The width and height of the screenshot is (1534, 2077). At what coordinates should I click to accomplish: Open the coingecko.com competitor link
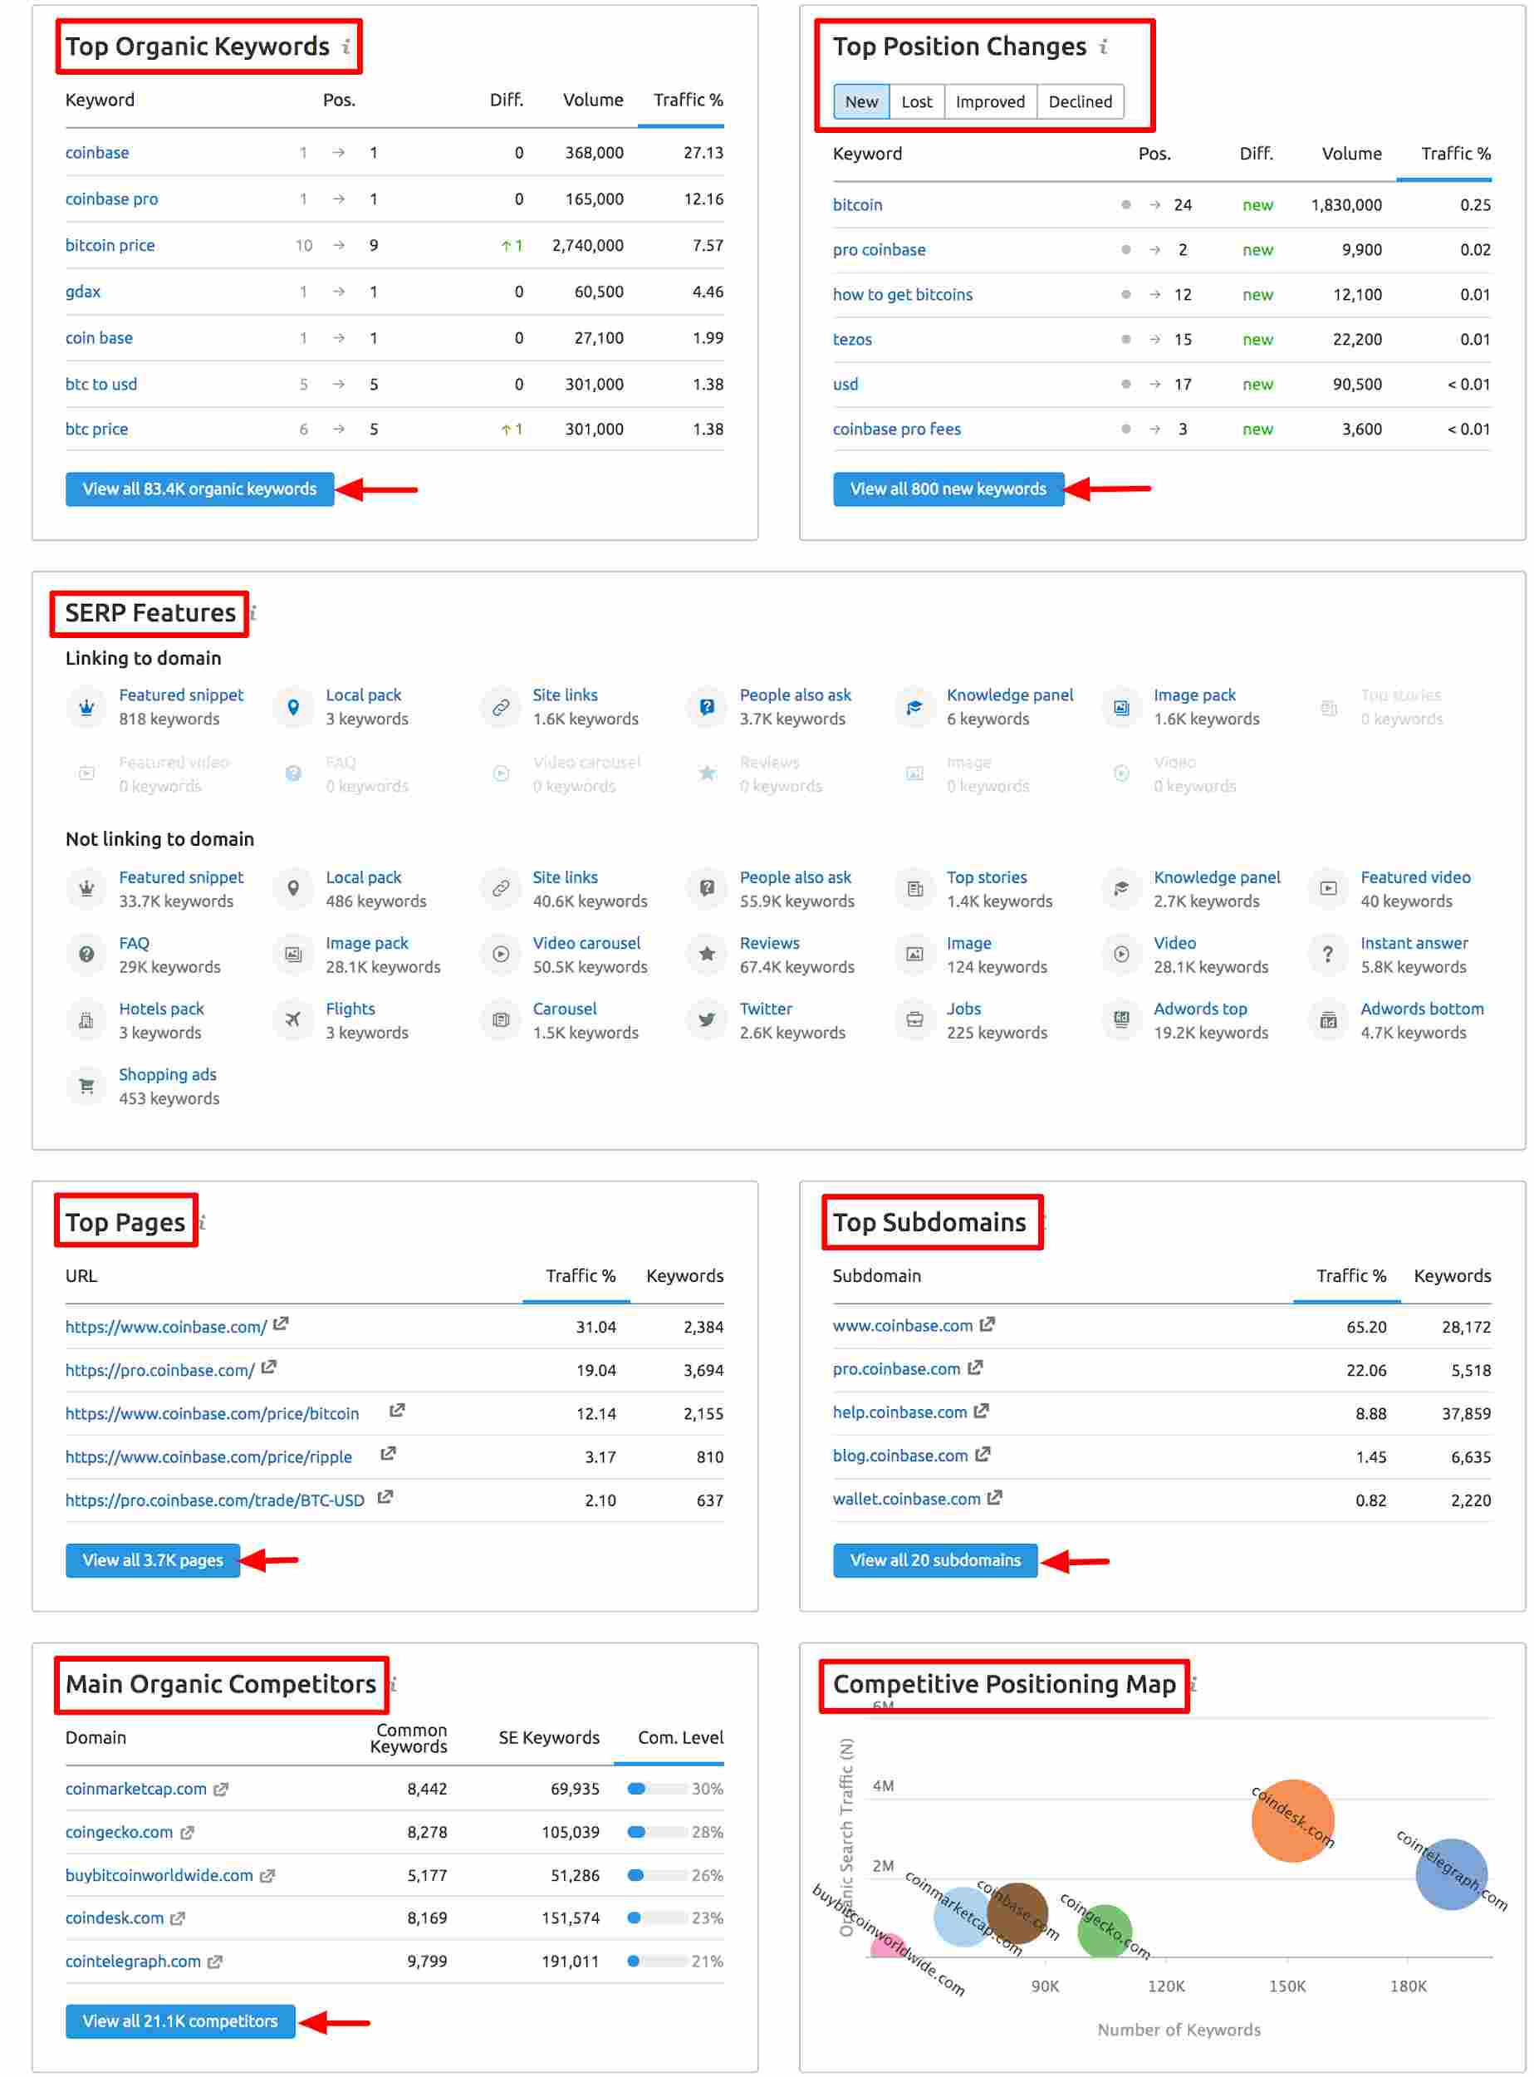(x=119, y=1833)
